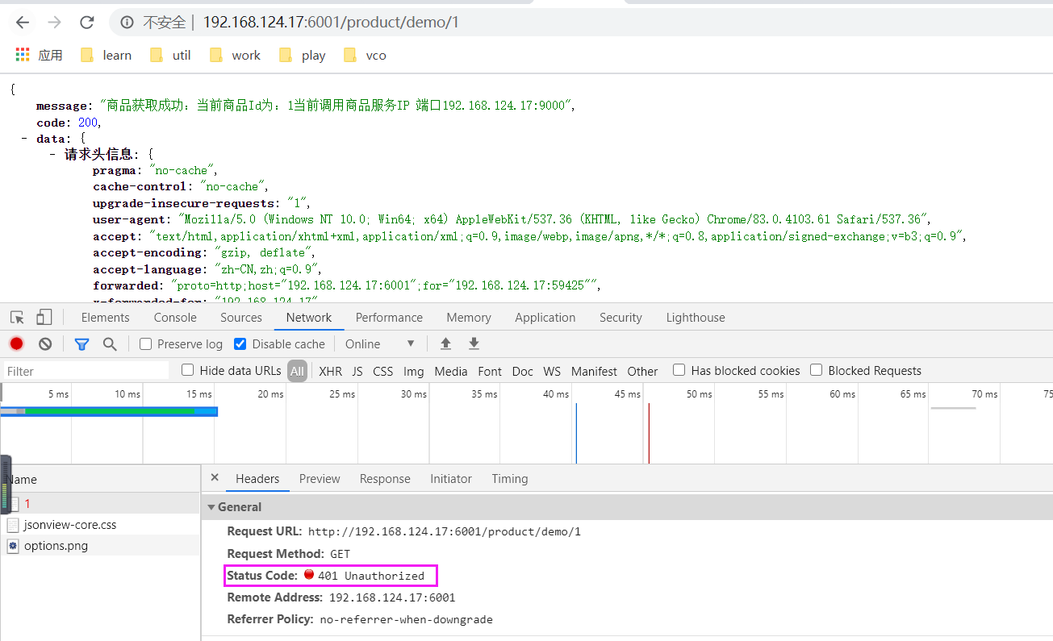Collapse the 请求头信息 JSON node
Image resolution: width=1053 pixels, height=641 pixels.
52,153
